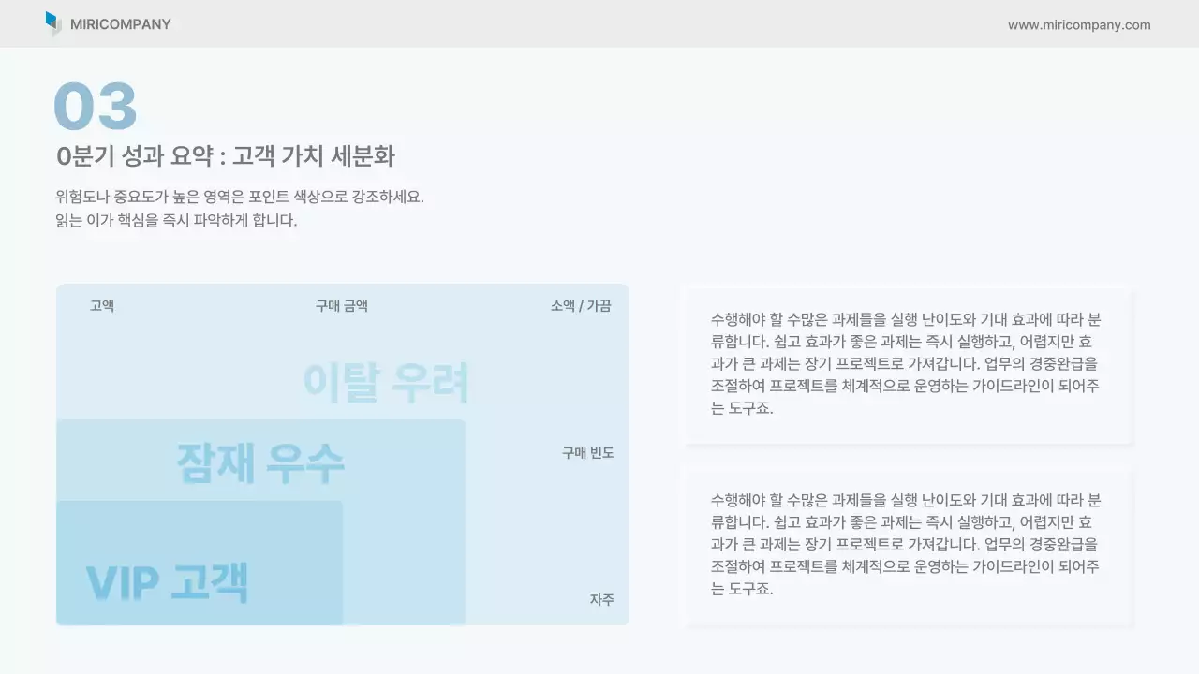Open the www.miricompany.com link

(1079, 25)
